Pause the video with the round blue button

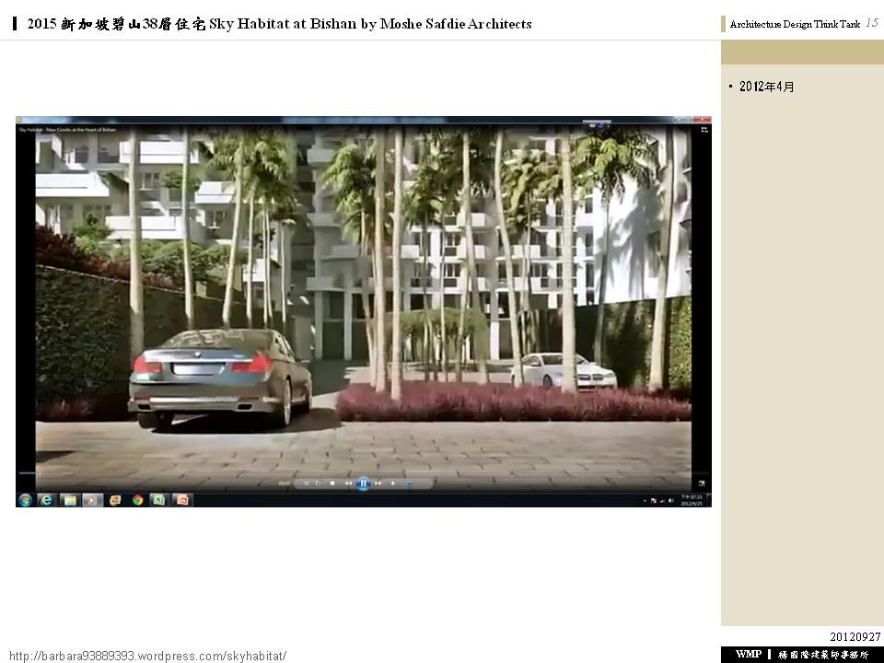pyautogui.click(x=363, y=483)
